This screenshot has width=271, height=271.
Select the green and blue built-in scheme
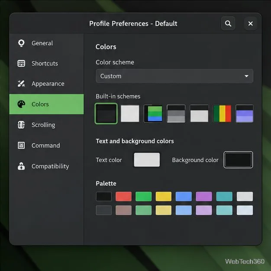coord(153,113)
